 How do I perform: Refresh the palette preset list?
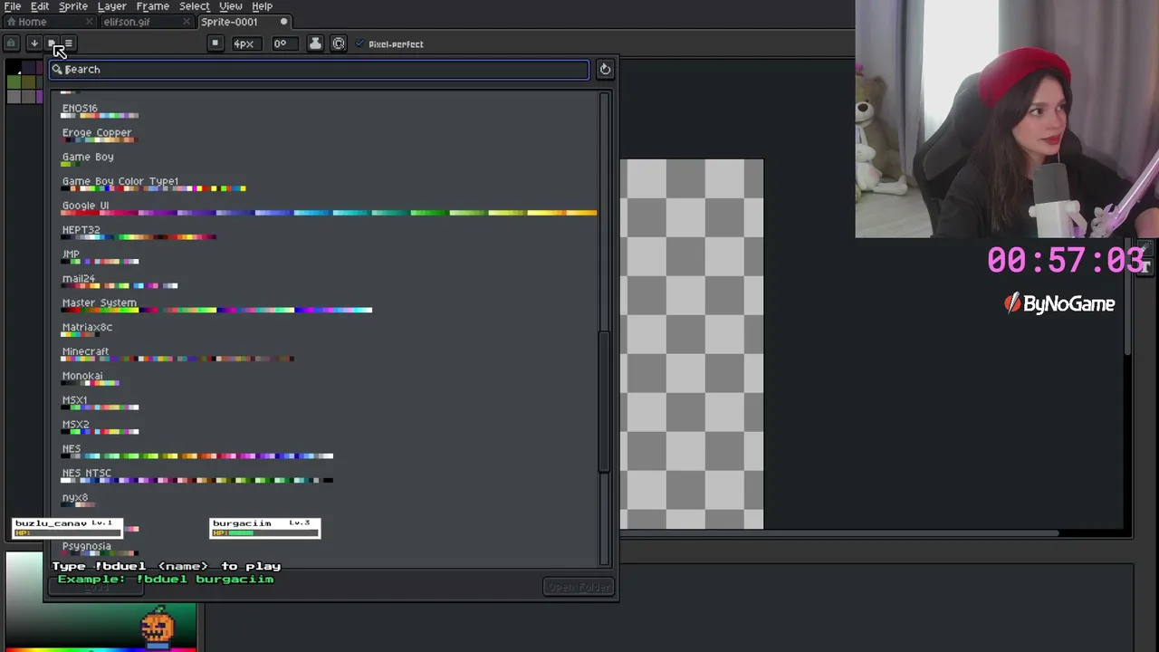[605, 69]
